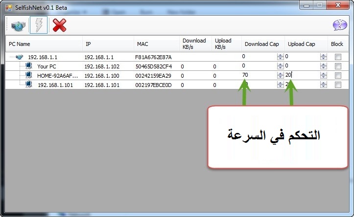This screenshot has height=217, width=354.
Task: Raise Download Cap for Your PC using up arrow
Action: (x=280, y=64)
